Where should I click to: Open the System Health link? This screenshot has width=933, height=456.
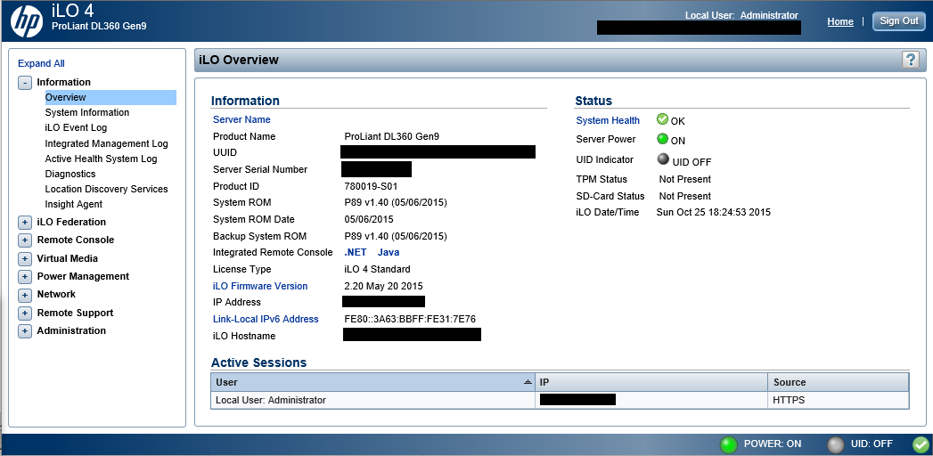coord(608,121)
